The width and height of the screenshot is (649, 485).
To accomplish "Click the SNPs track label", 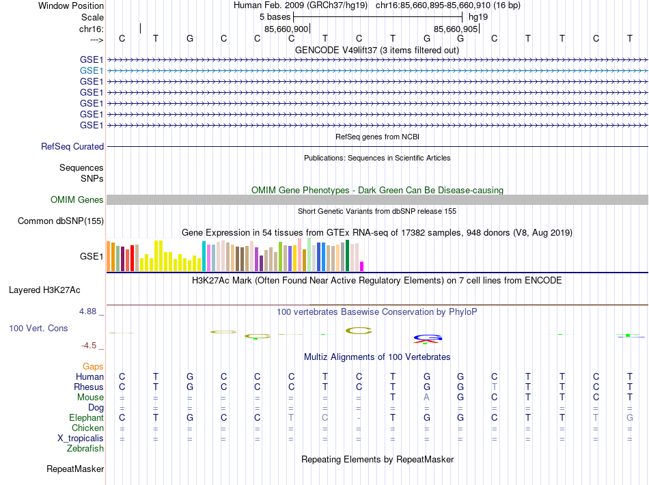I will 92,178.
